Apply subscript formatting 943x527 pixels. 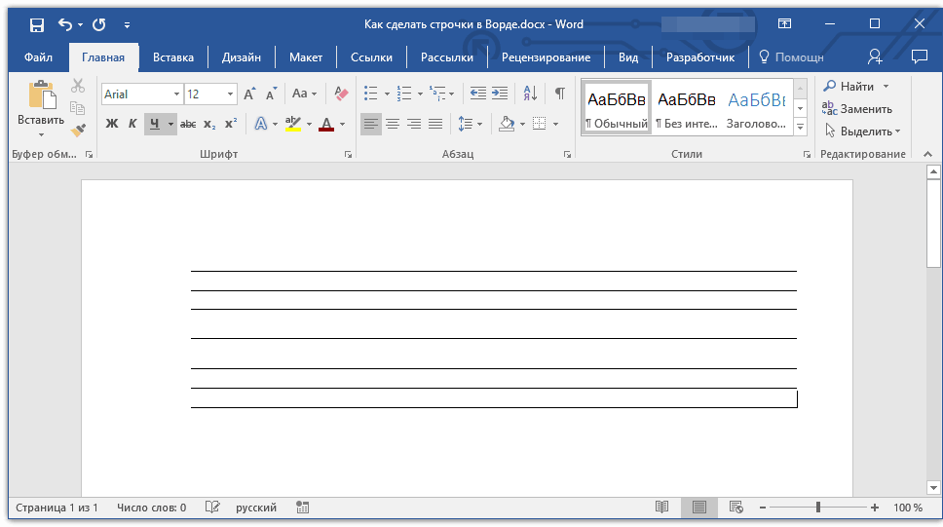click(x=209, y=124)
